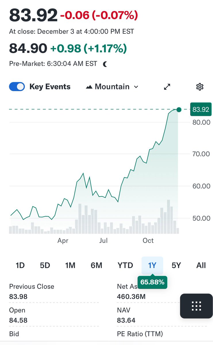Image resolution: width=213 pixels, height=345 pixels.
Task: Click the green endpoint dot on chart
Action: tap(179, 110)
